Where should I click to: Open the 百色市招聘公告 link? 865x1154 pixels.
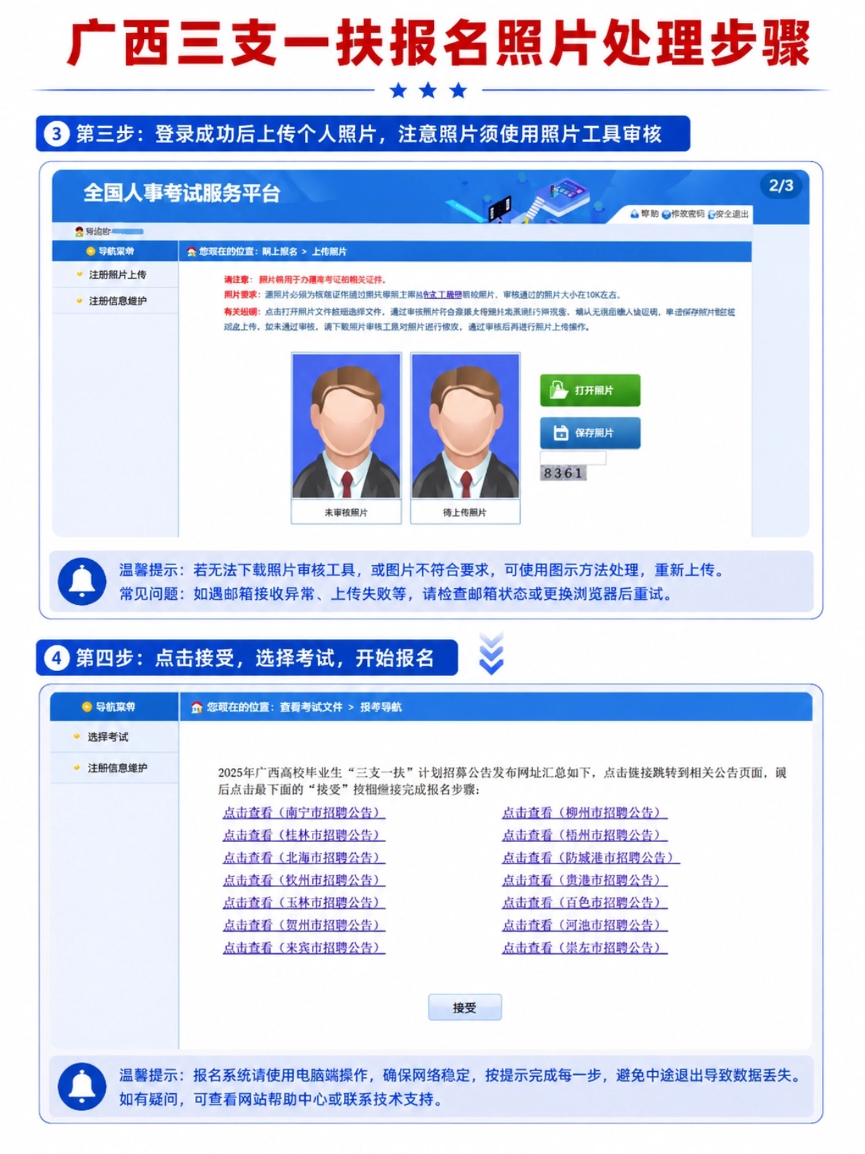click(x=584, y=902)
